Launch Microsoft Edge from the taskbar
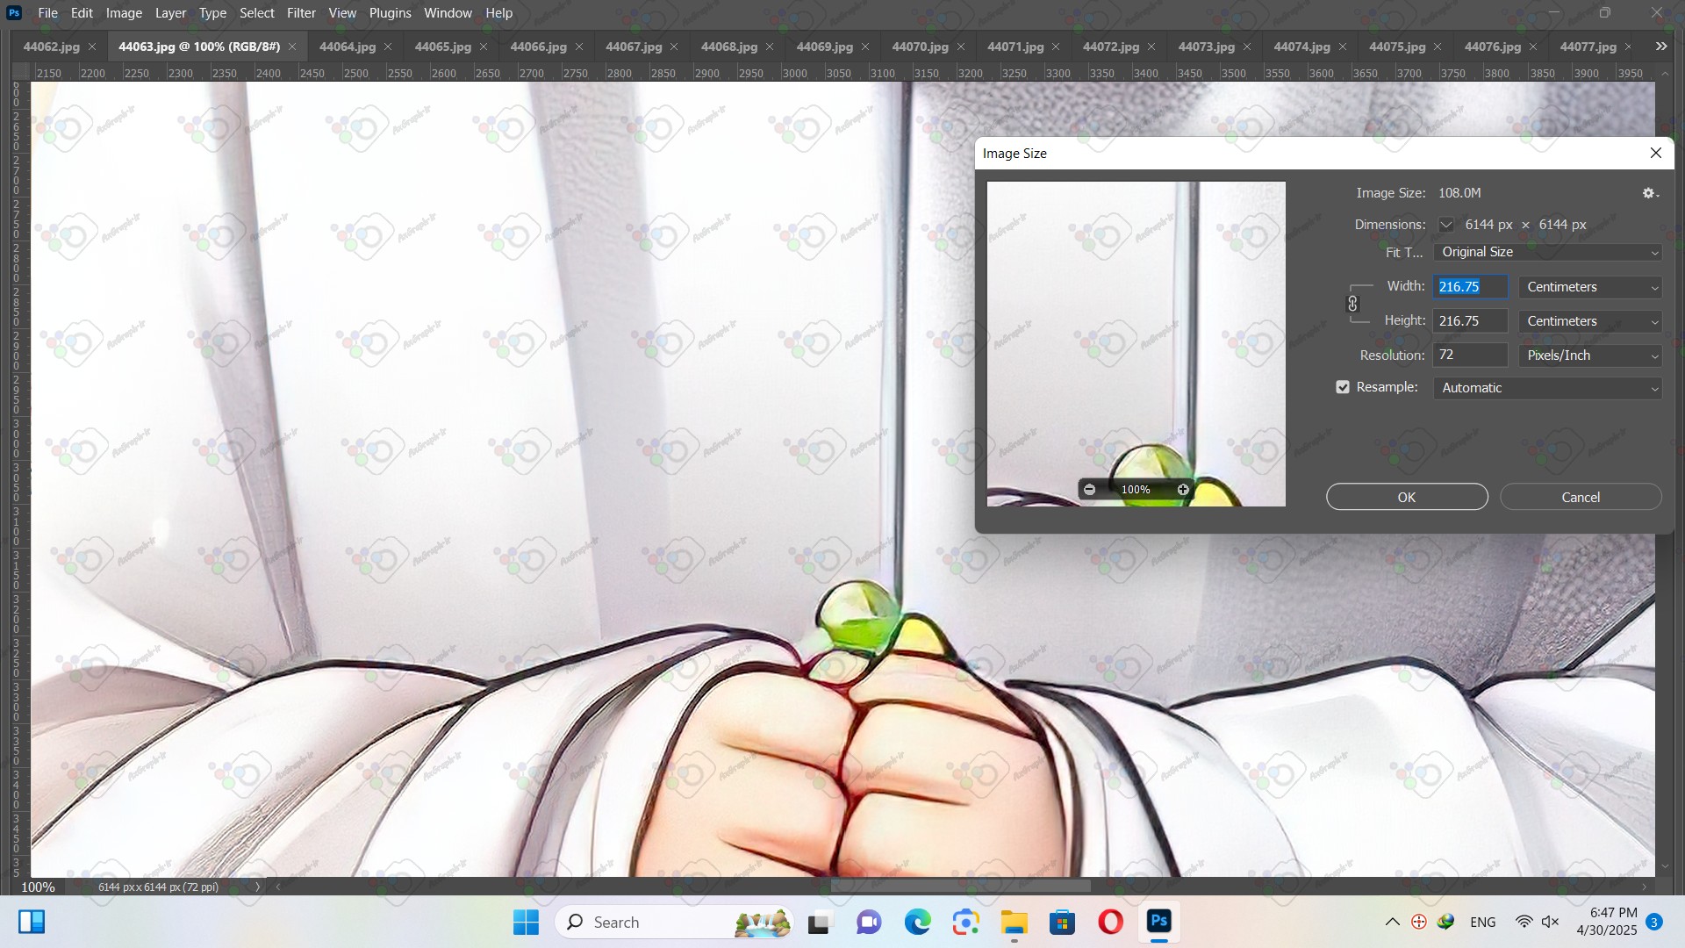Image resolution: width=1685 pixels, height=948 pixels. [x=918, y=922]
